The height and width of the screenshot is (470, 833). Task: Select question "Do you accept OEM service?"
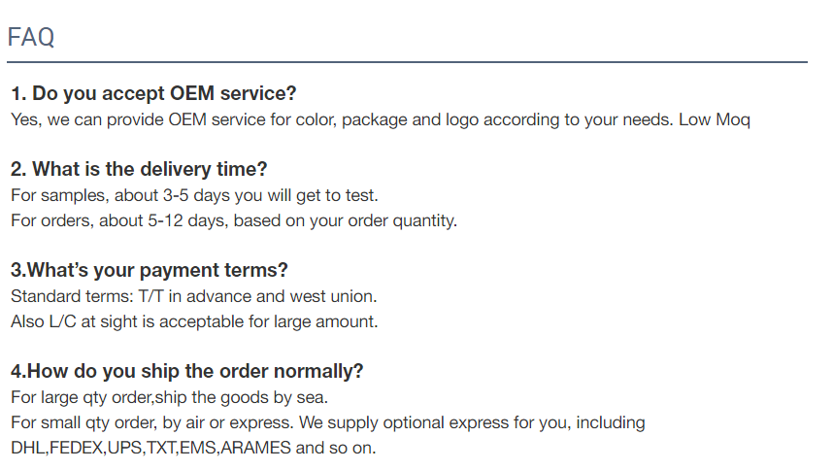(x=153, y=93)
